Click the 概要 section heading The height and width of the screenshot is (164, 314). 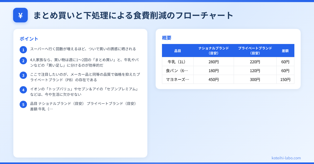coord(167,38)
